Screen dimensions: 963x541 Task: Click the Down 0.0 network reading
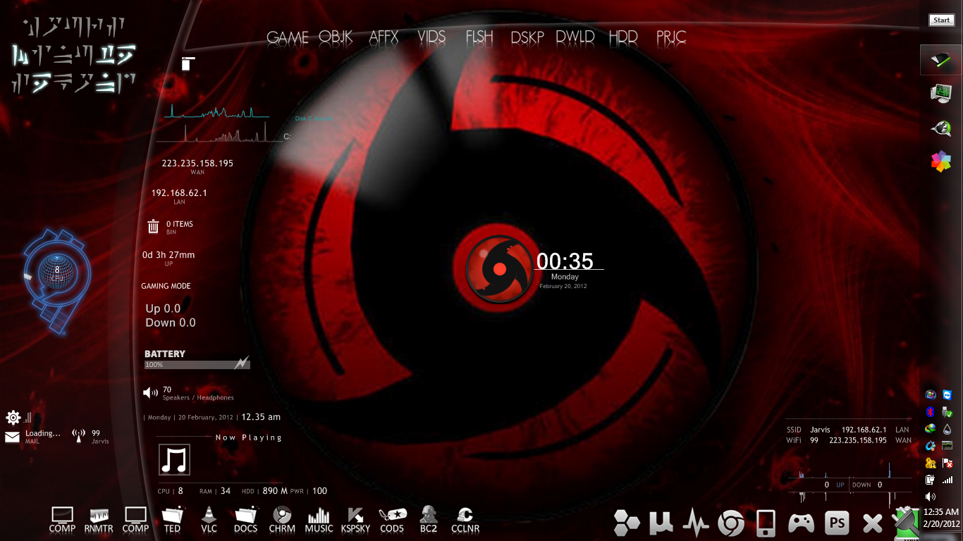click(171, 323)
